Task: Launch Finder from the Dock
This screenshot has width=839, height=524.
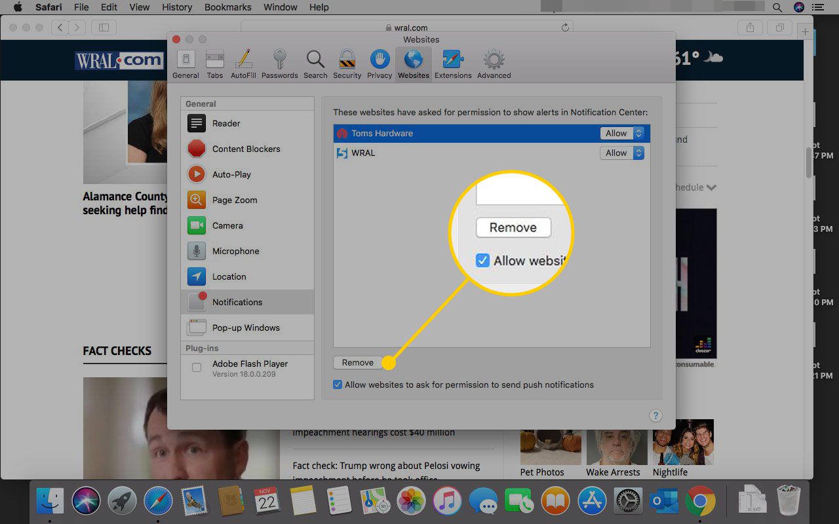Action: 50,502
